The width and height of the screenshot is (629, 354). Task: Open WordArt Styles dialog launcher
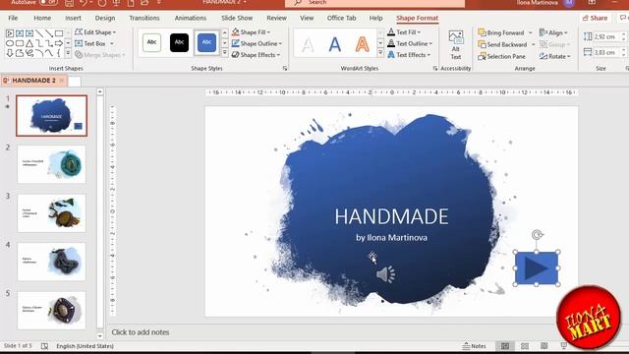[435, 69]
